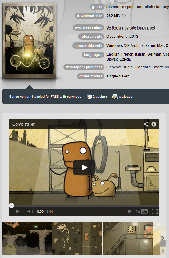Screen dimensions: 169x258
Task: Click the HD wallpaper bonus icon
Action: [x=115, y=97]
